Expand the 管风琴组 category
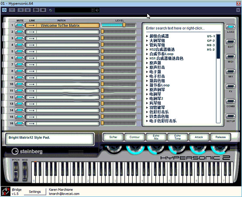The image size is (242, 197). coord(147,45)
